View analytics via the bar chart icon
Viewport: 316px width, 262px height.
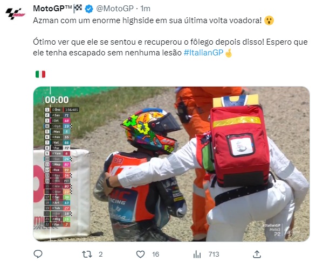point(197,254)
